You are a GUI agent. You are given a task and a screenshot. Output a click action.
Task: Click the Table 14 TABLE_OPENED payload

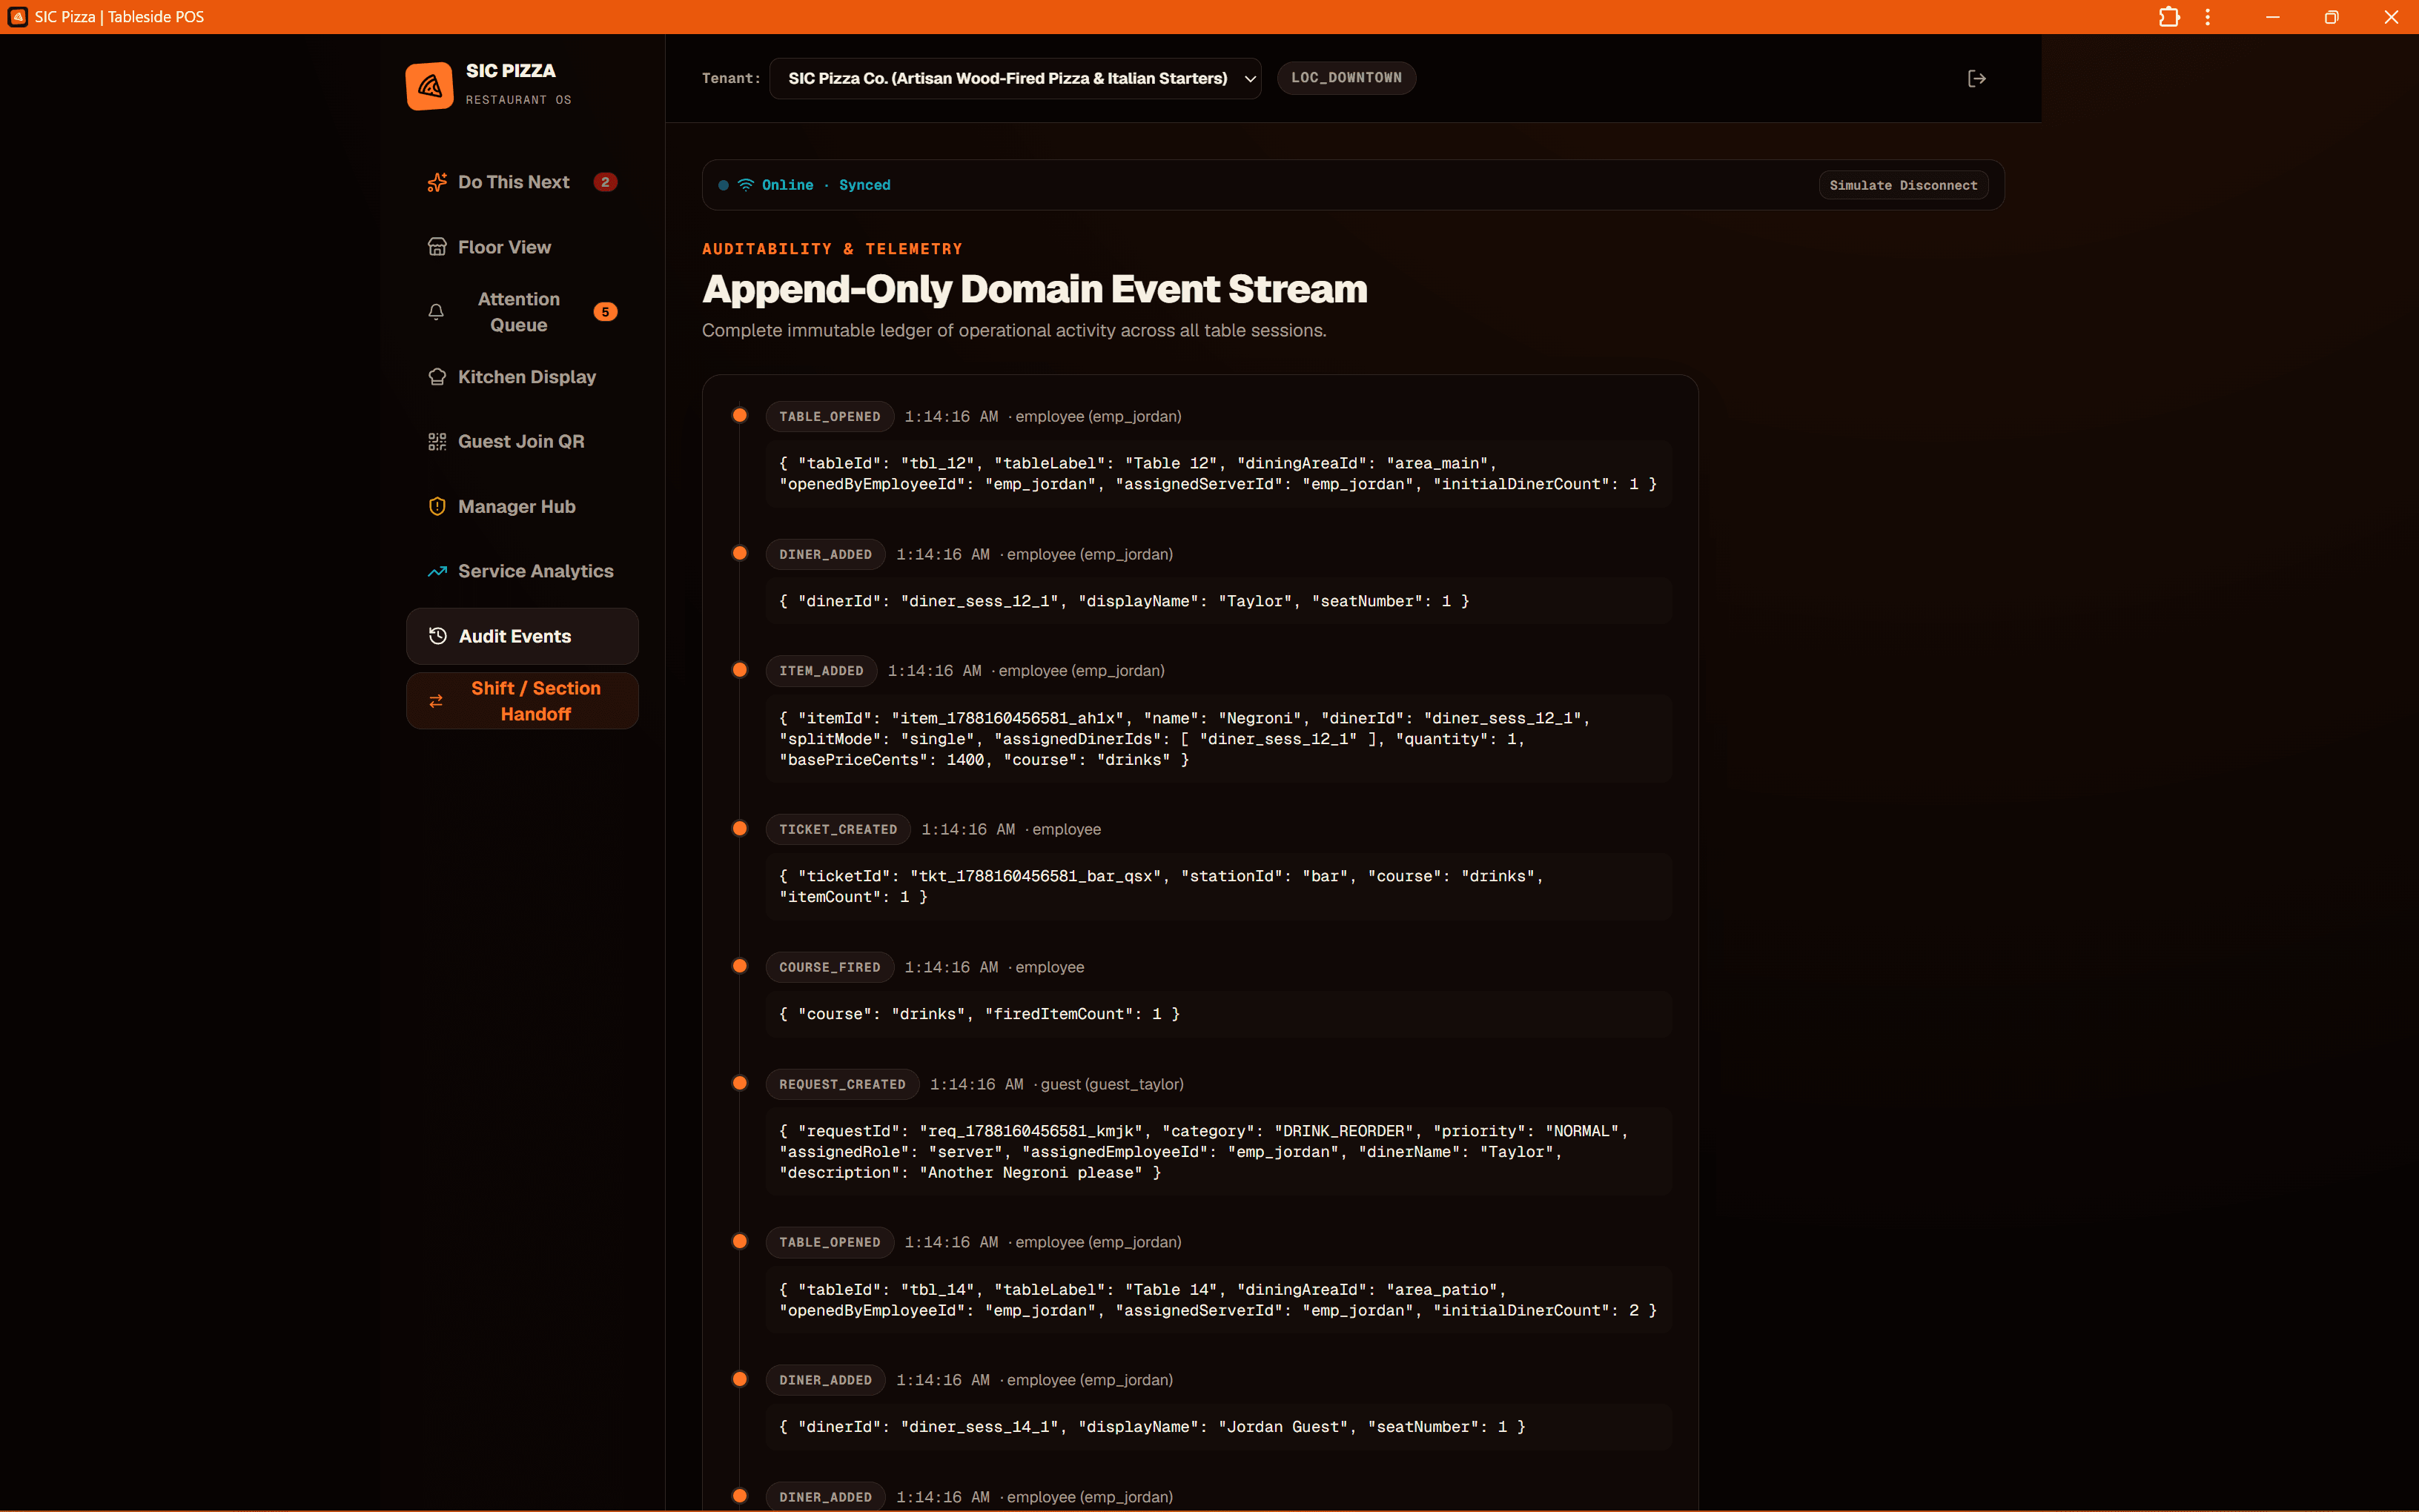pos(1218,1300)
